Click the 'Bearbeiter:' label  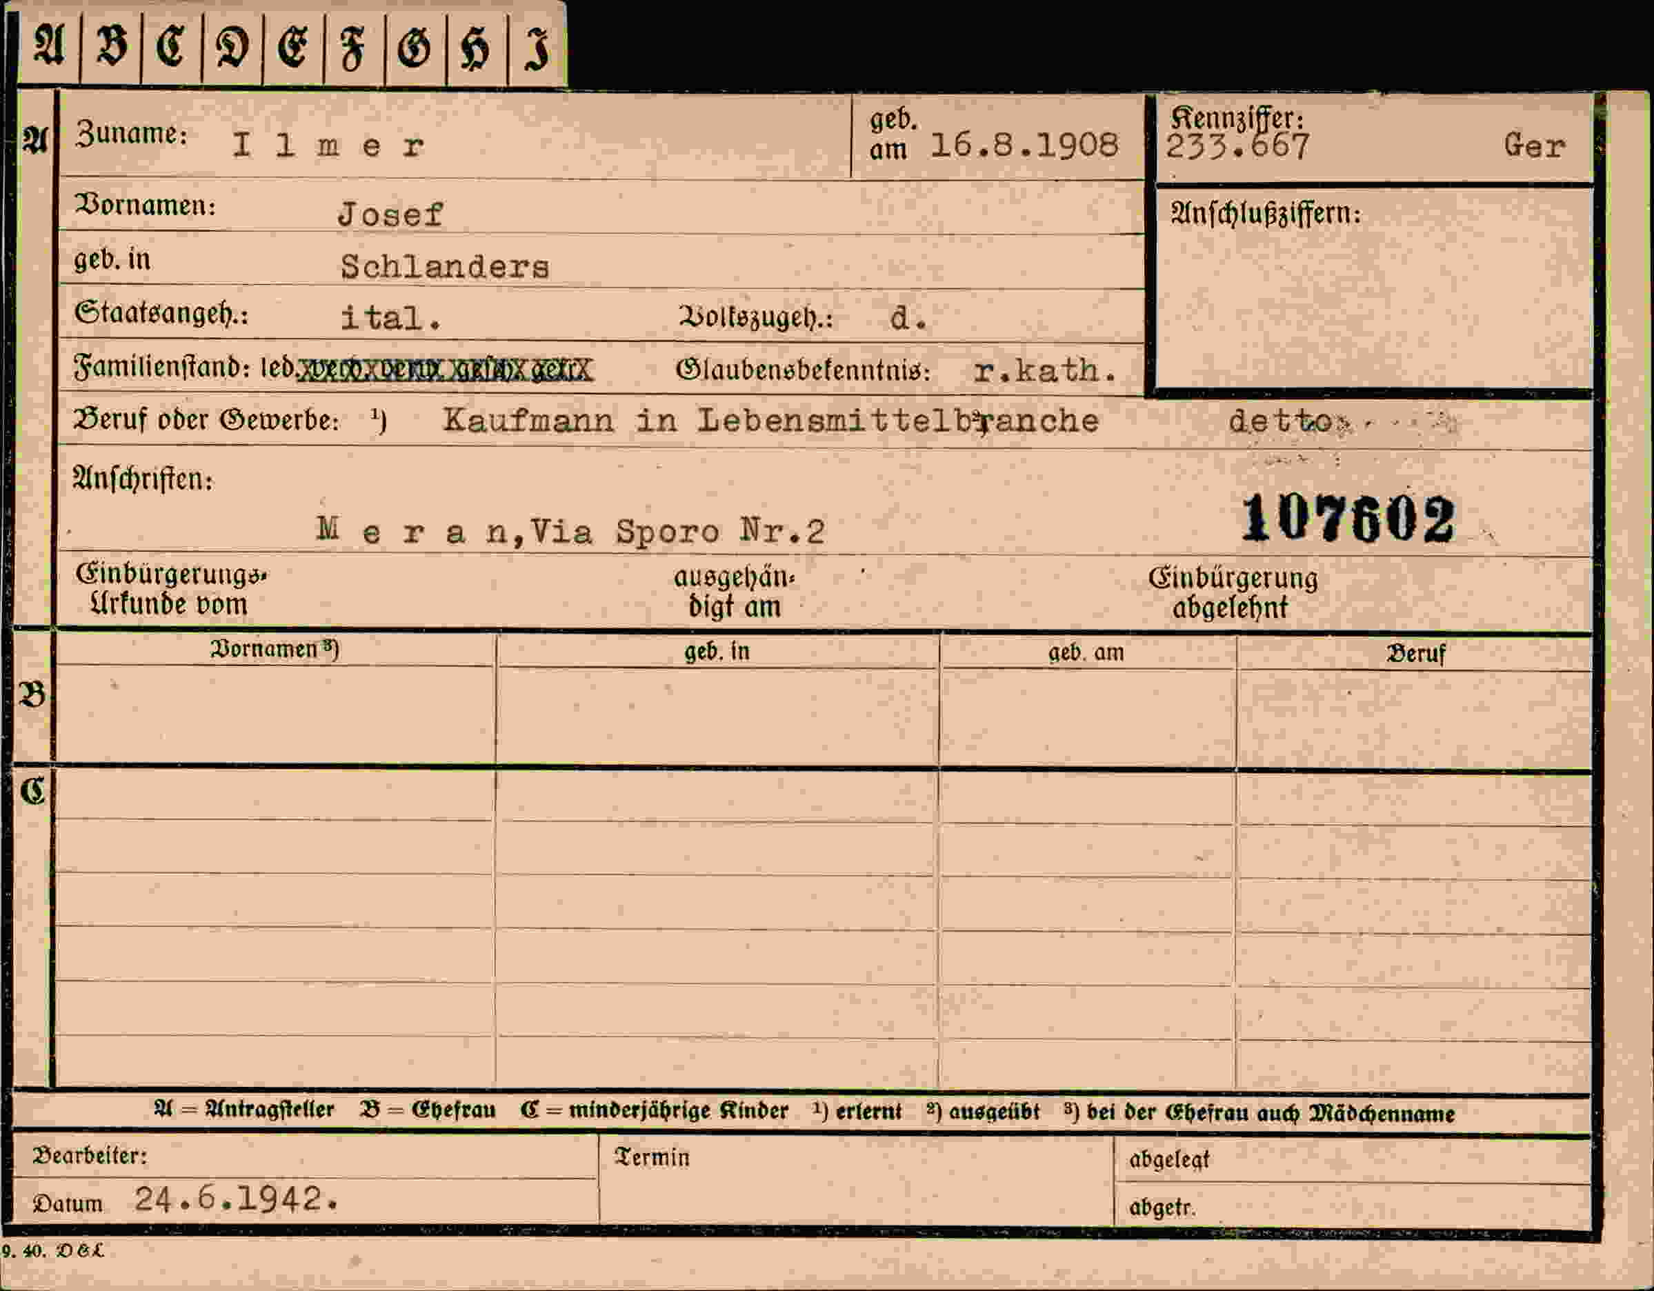(x=90, y=1157)
